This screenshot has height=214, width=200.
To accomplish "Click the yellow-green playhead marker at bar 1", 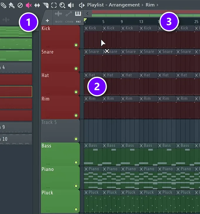I will [x=85, y=20].
